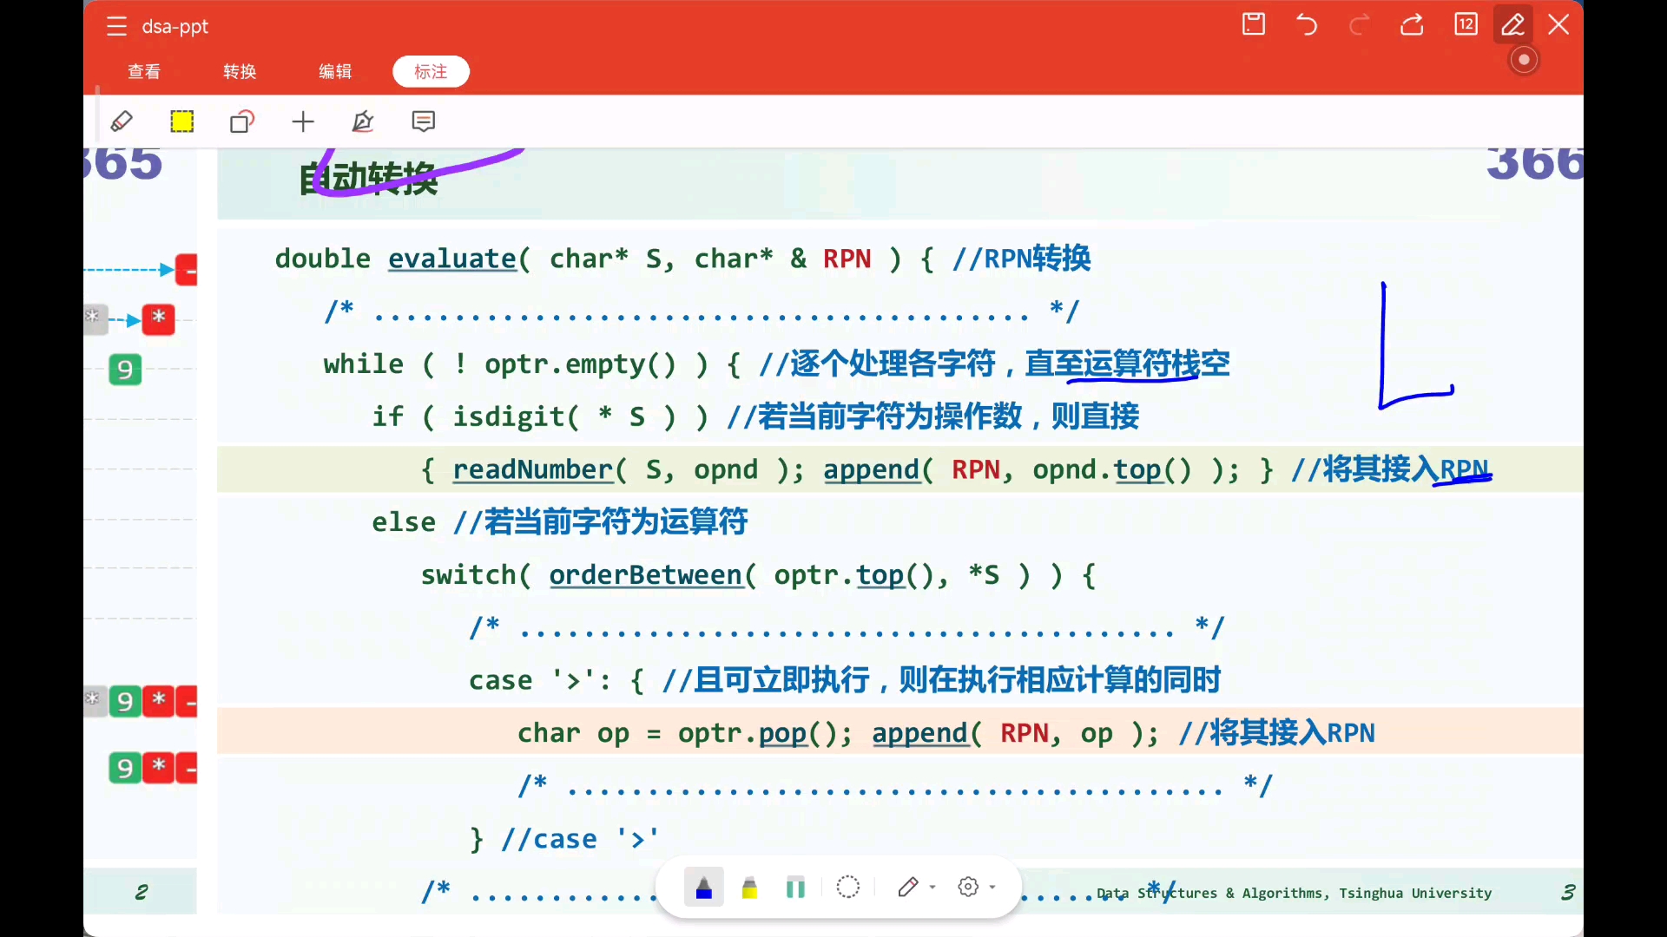Expand the settings gear dropdown arrow
Screen dimensions: 1667x937
tap(992, 887)
